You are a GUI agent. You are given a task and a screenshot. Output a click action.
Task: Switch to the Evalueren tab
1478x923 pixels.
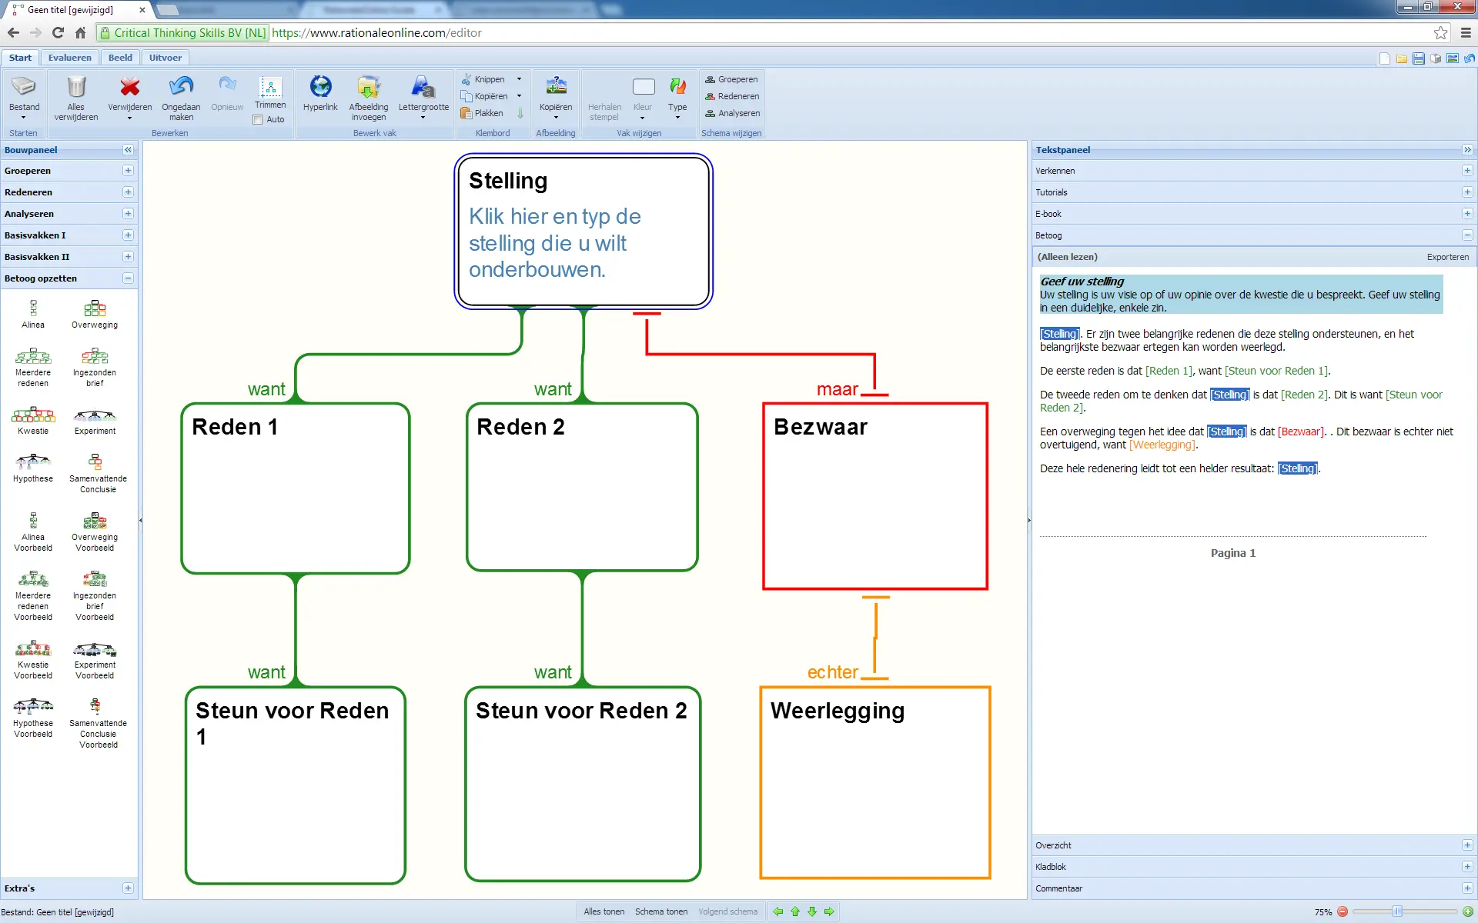click(69, 58)
